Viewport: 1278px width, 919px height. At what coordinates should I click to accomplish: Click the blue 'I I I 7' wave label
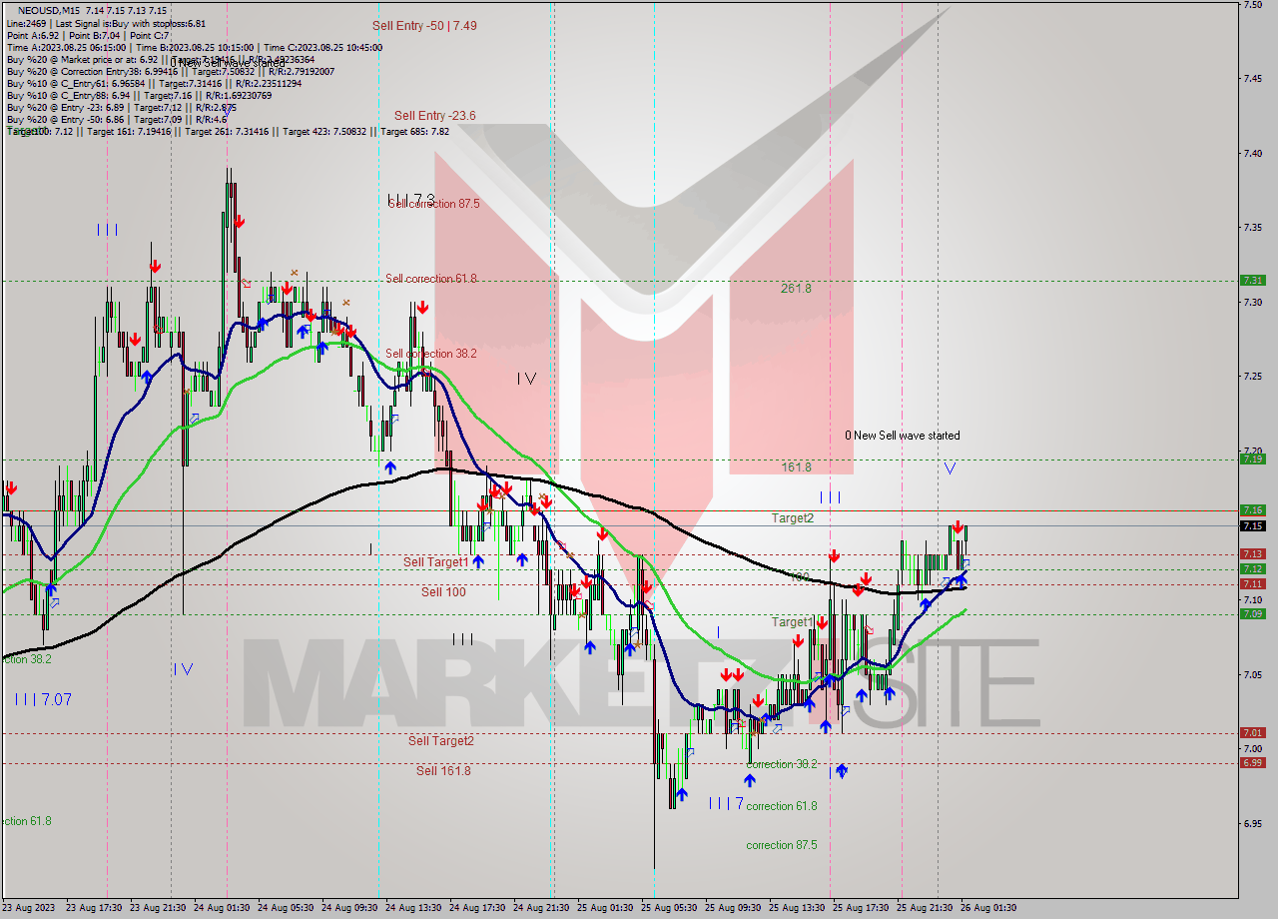[x=726, y=803]
